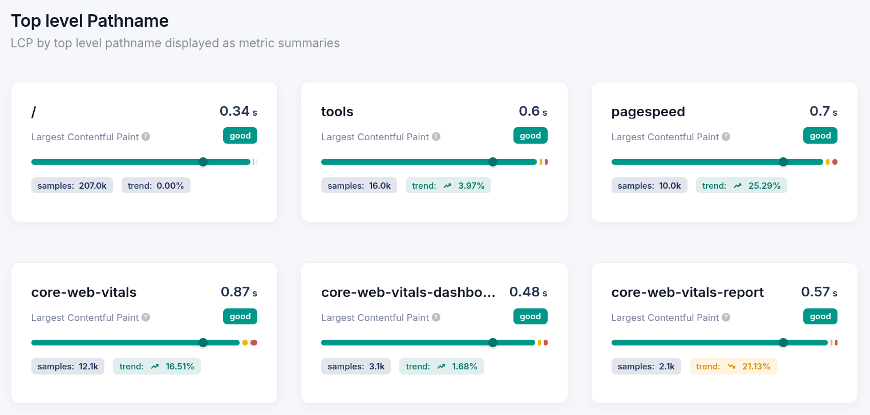
Task: Click the good badge on the pagespeed card
Action: click(x=820, y=135)
